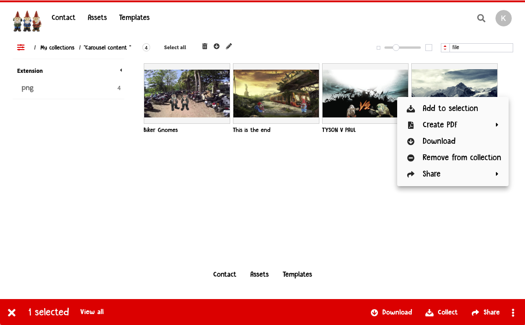Open the snowy mountains thumbnail
Viewport: 525px width, 325px height.
[454, 81]
